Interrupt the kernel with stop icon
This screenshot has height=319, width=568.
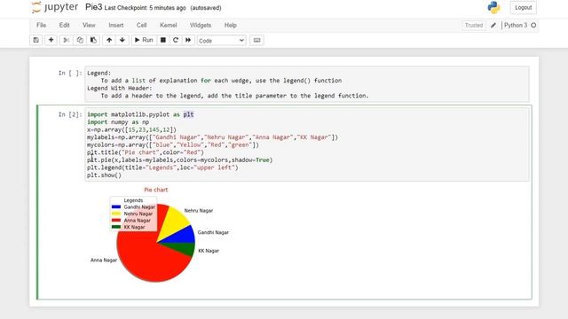[x=163, y=40]
